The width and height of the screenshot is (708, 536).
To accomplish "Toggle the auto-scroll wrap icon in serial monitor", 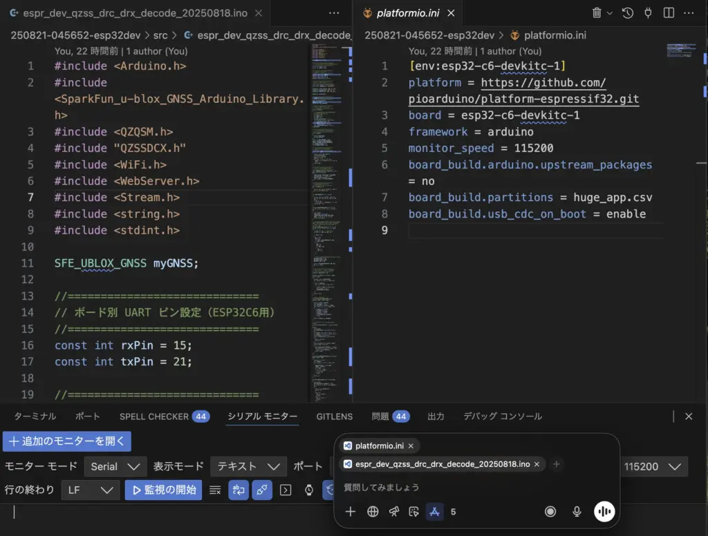I will 239,490.
